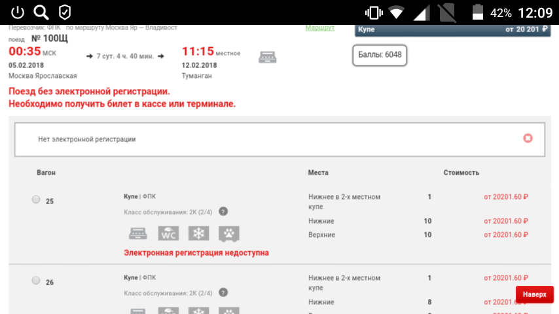Click the Баллы: 6048 points badge
559x314 pixels.
click(x=380, y=55)
